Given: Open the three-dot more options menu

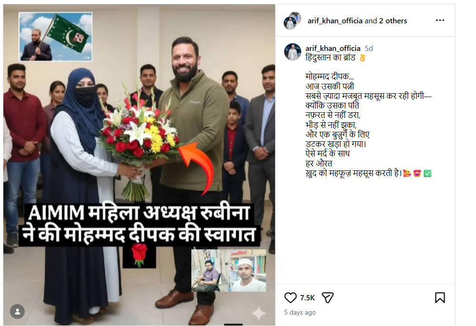Looking at the screenshot, I should [x=440, y=20].
